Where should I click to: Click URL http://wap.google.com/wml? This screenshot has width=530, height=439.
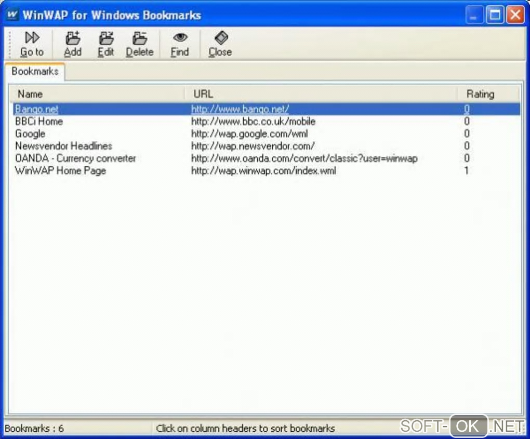(x=249, y=134)
